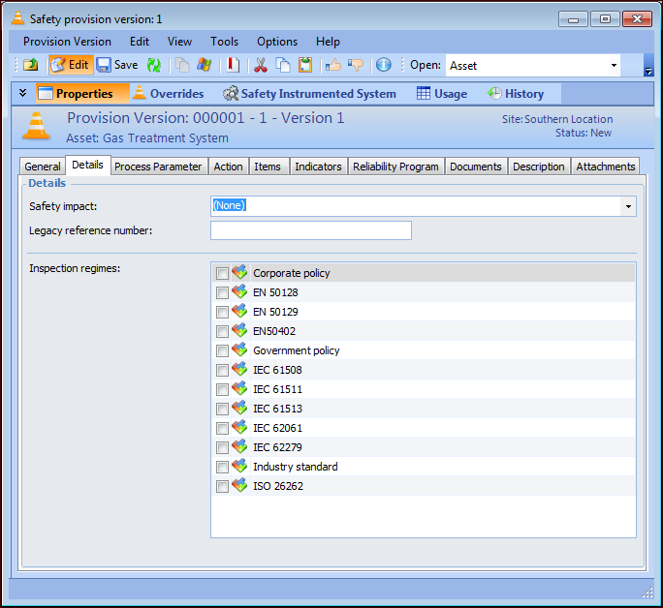Open the Safety Instrumented System view
The image size is (663, 608).
click(309, 94)
